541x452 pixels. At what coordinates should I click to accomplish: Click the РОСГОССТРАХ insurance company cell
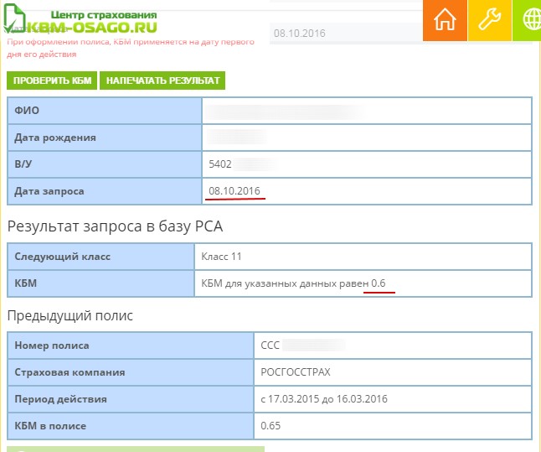pyautogui.click(x=393, y=372)
